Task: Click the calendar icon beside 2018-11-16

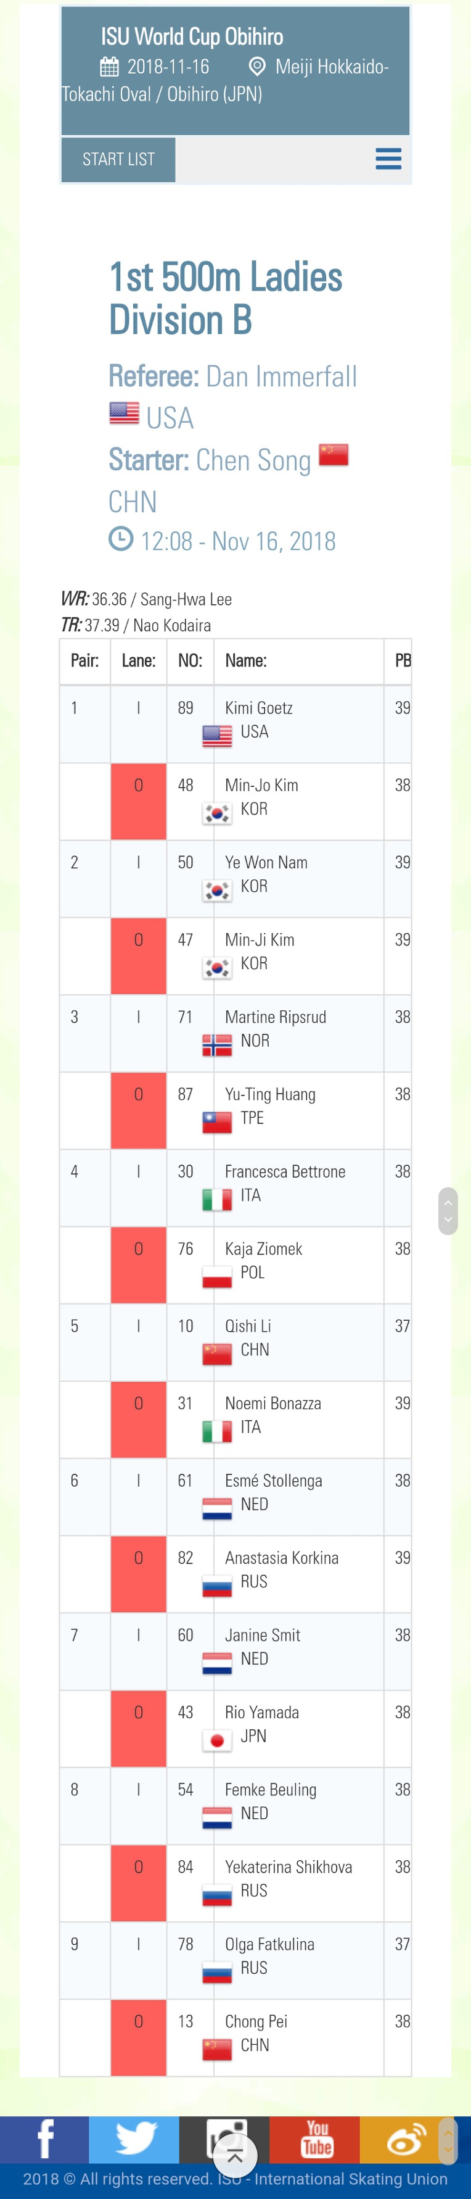Action: pos(109,67)
